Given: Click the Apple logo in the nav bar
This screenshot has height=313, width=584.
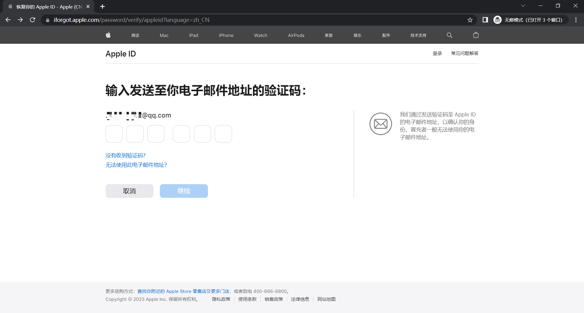Looking at the screenshot, I should [x=108, y=35].
